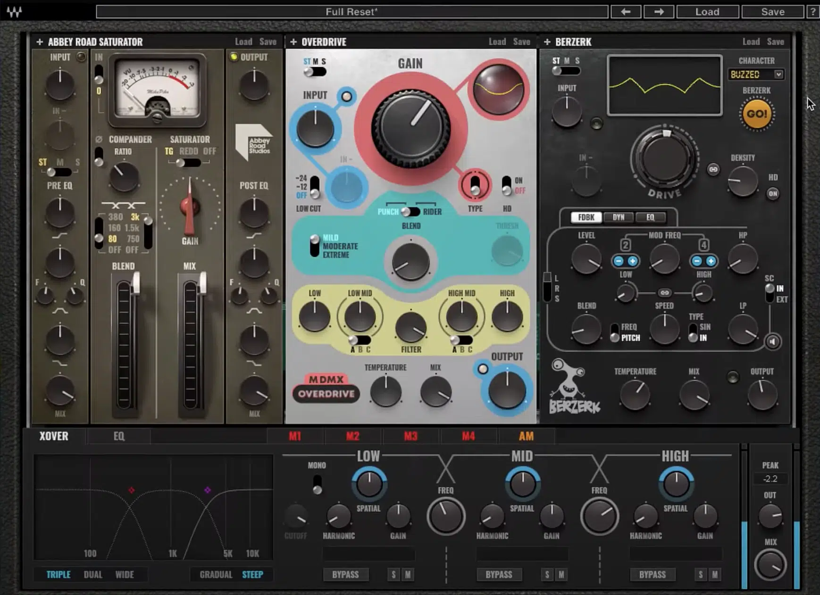
Task: Click the master Mix knob
Action: pyautogui.click(x=770, y=565)
